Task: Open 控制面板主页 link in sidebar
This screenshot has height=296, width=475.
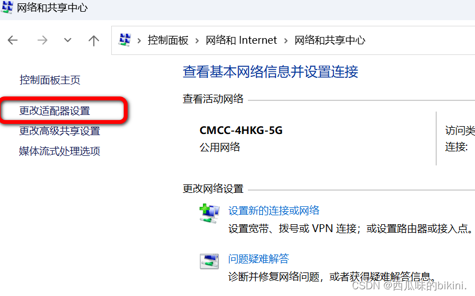Action: click(49, 80)
